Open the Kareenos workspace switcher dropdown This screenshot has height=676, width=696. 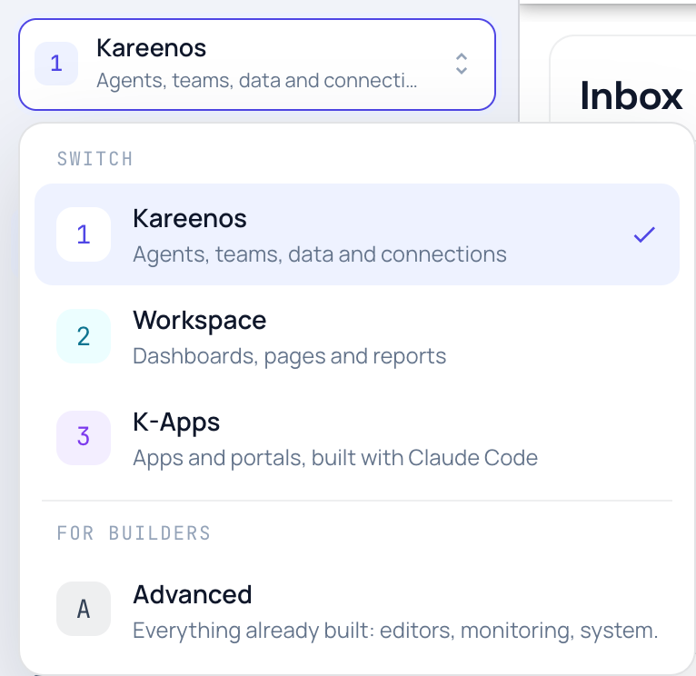pyautogui.click(x=256, y=65)
